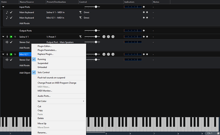The image size is (220, 135).
Task: Open the MIDI filter icon for Mini V2 1 - MIDI In route
Action: pos(80,18)
